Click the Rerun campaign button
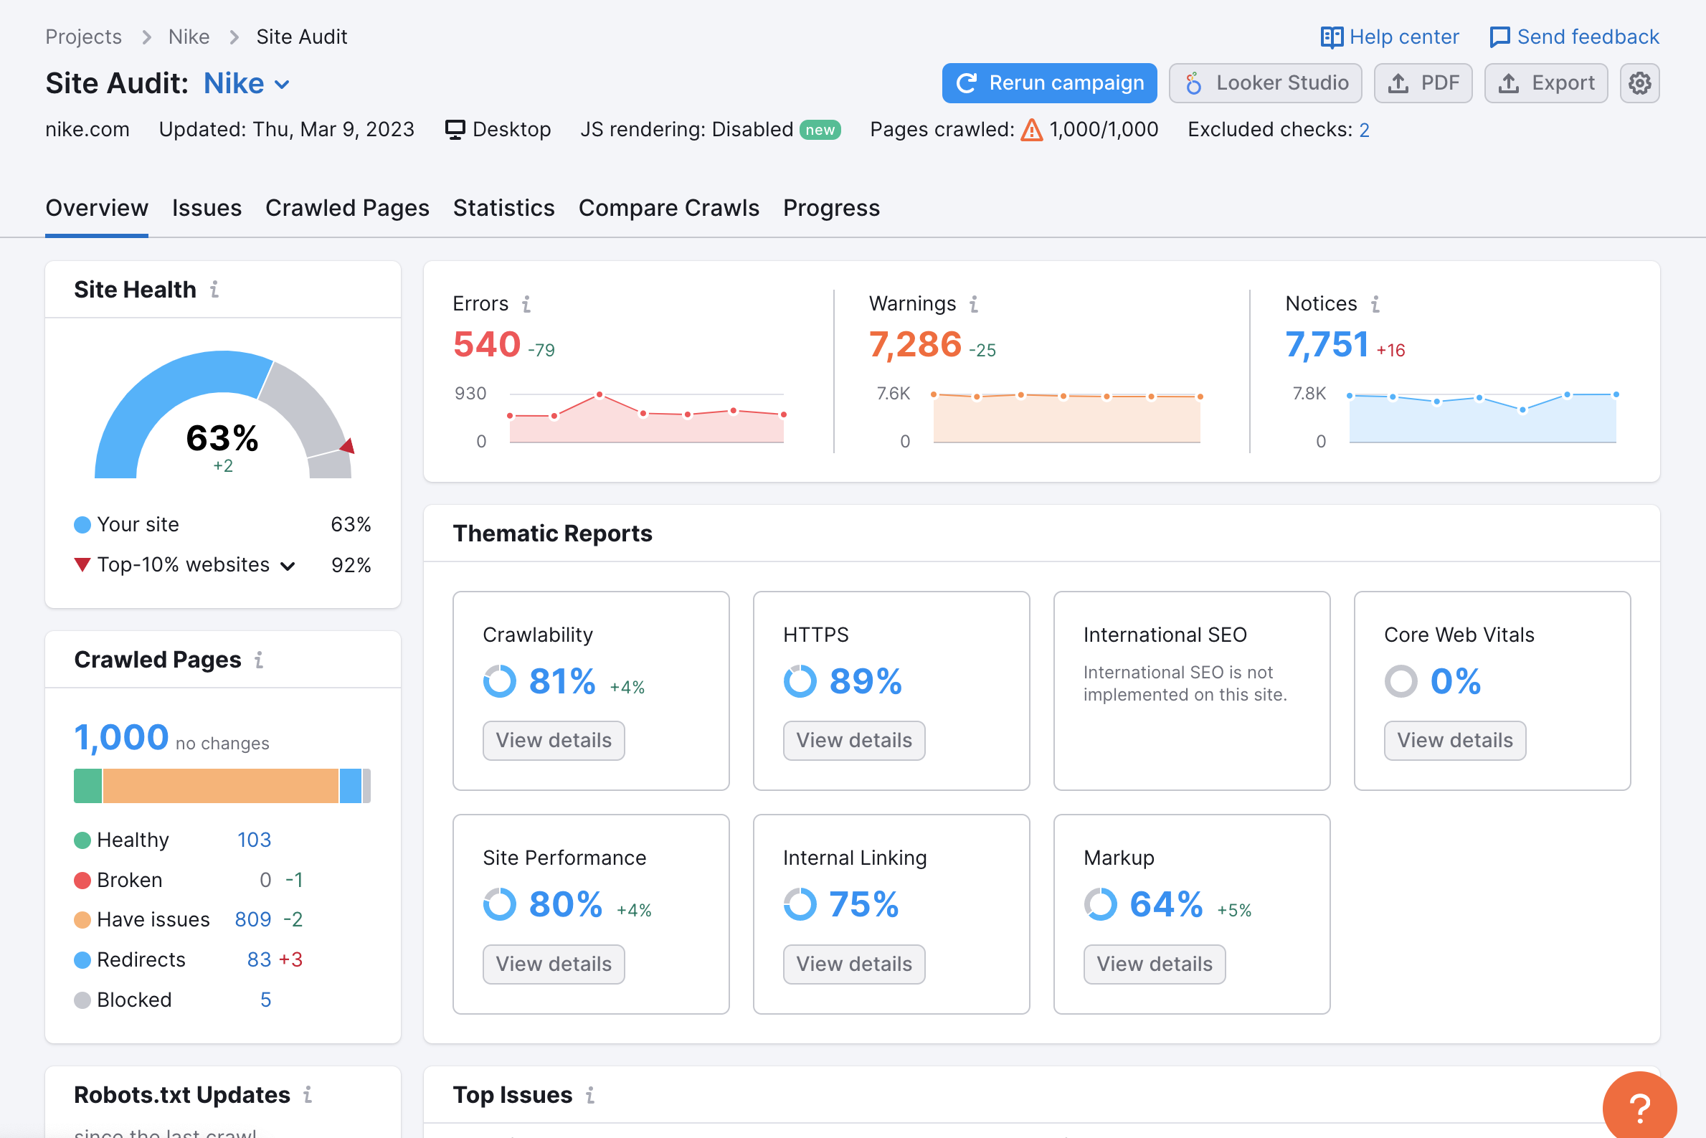The image size is (1706, 1138). [1049, 82]
